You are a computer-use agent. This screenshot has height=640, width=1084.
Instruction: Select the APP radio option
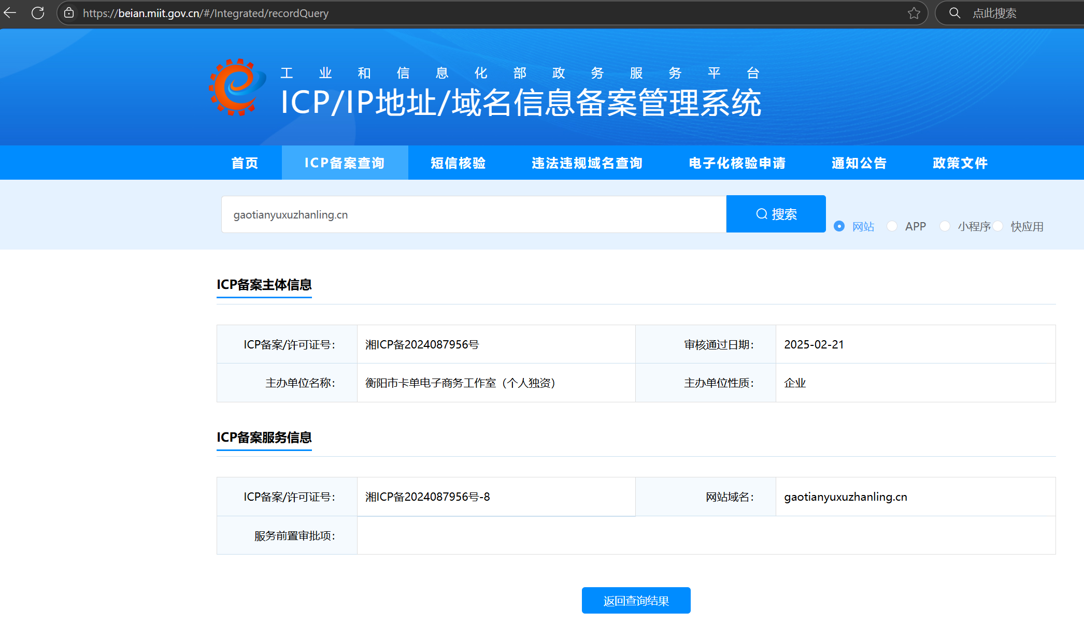point(892,226)
